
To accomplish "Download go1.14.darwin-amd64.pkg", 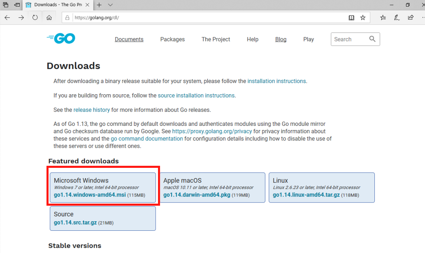I will [197, 195].
